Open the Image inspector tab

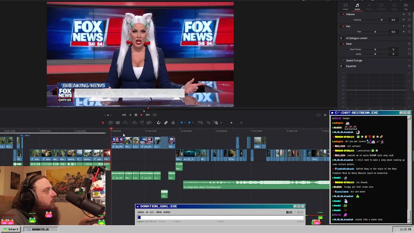(x=394, y=7)
